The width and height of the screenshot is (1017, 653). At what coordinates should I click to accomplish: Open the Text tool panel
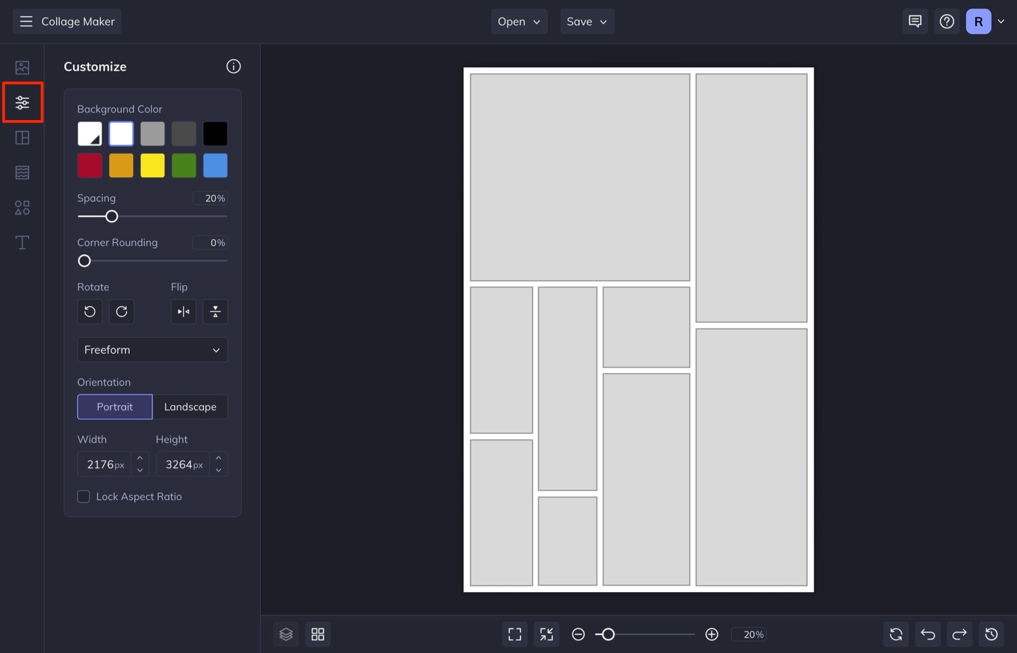(x=22, y=242)
